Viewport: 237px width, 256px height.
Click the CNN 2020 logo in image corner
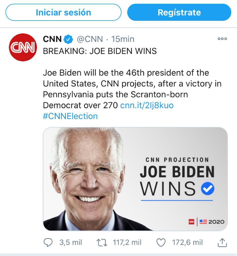(x=206, y=221)
